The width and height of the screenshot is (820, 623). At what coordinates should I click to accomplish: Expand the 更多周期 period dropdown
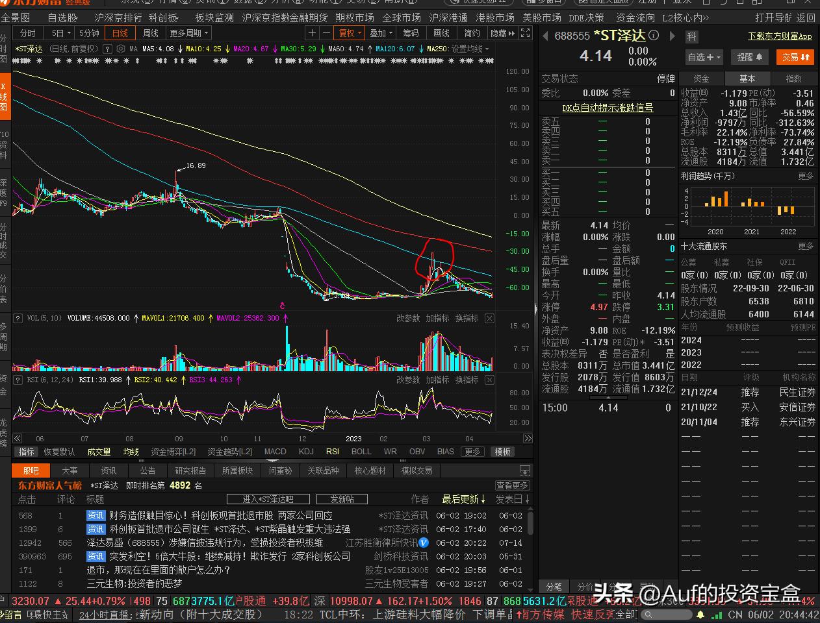click(187, 32)
